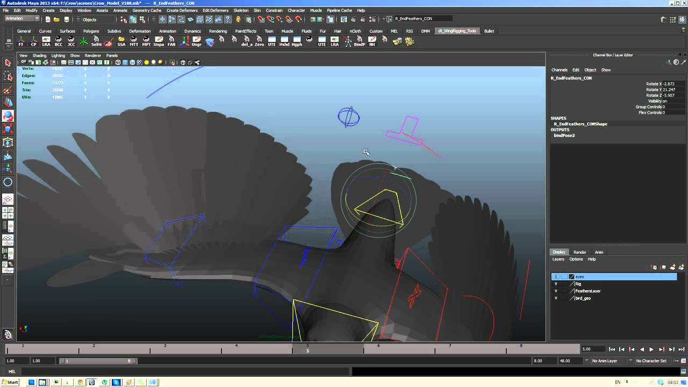
Task: Switch to the Bullet shelf tab
Action: pyautogui.click(x=489, y=31)
